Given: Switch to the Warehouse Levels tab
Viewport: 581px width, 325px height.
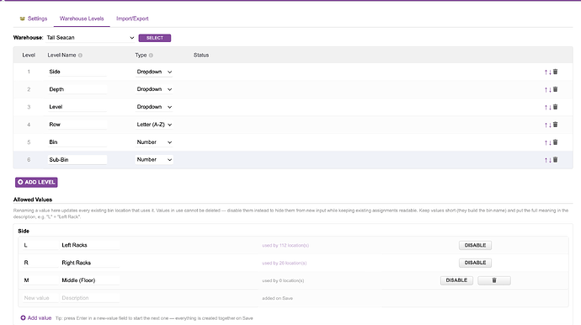Looking at the screenshot, I should tap(82, 19).
